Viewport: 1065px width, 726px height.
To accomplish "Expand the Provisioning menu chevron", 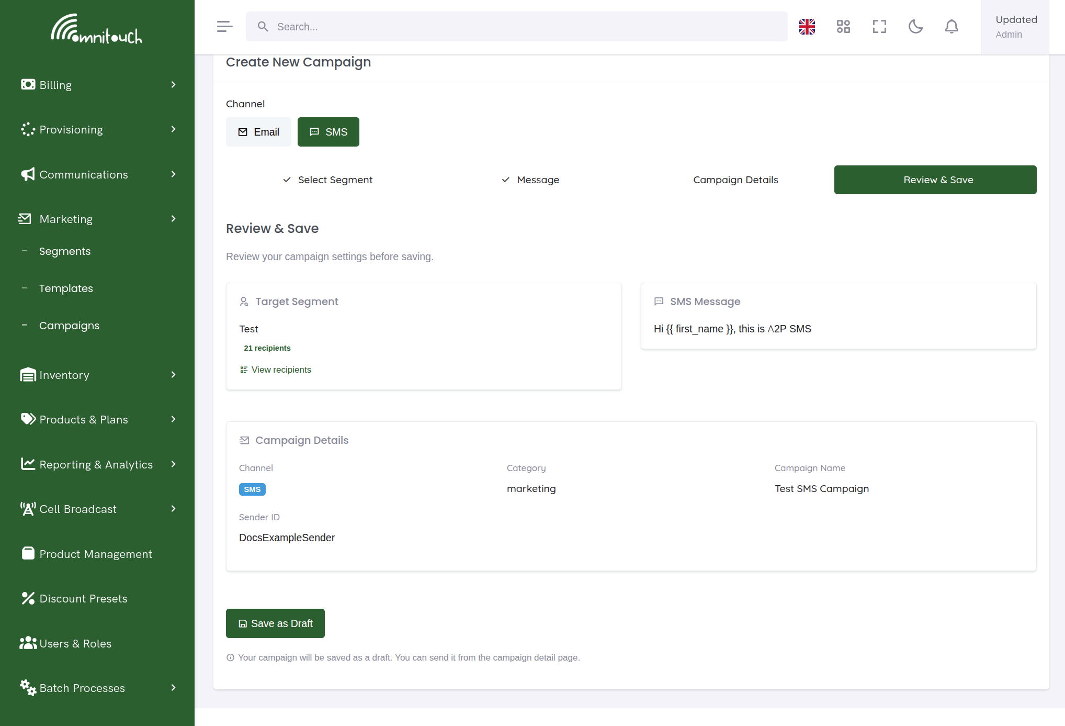I will click(x=173, y=129).
